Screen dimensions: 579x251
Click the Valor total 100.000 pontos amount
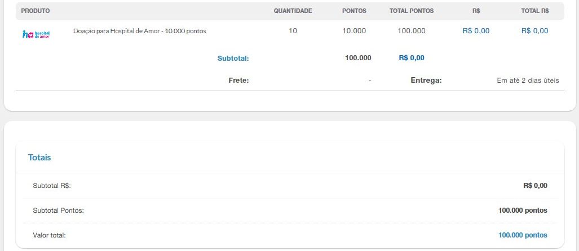[x=523, y=235]
